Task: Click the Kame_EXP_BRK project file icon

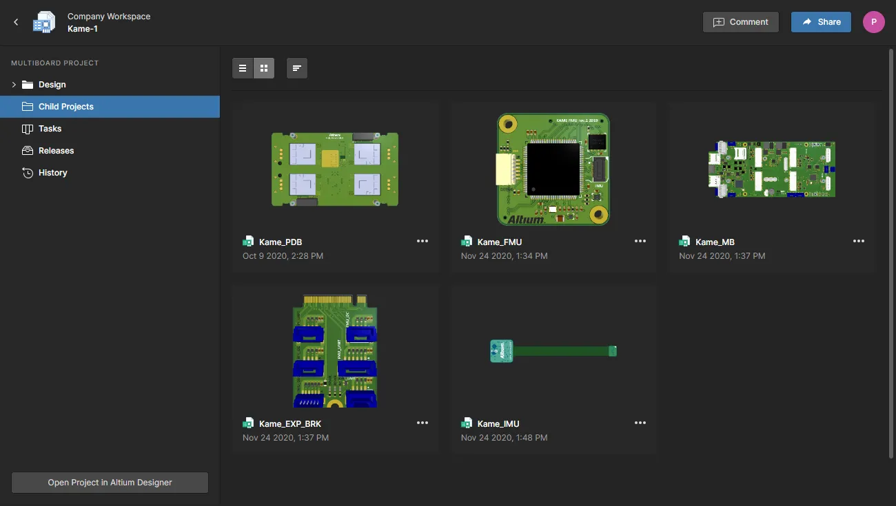Action: click(248, 423)
